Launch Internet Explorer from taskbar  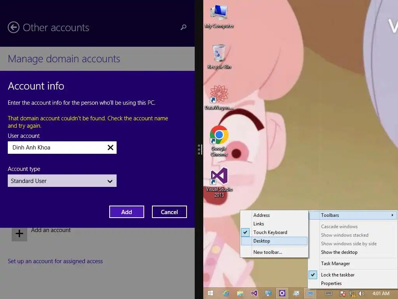tap(226, 293)
